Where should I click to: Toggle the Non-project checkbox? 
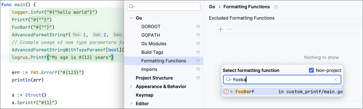(311, 70)
